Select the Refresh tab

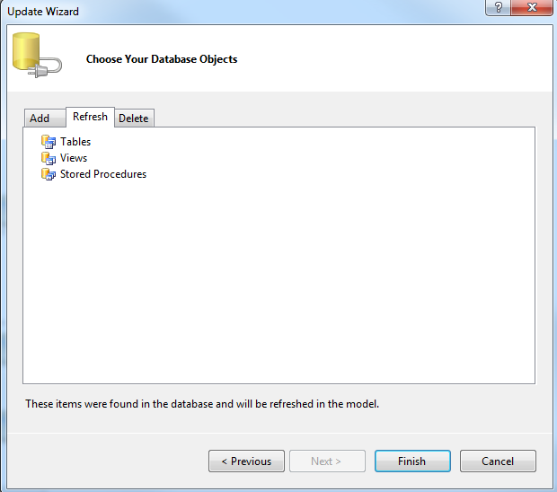[x=90, y=117]
